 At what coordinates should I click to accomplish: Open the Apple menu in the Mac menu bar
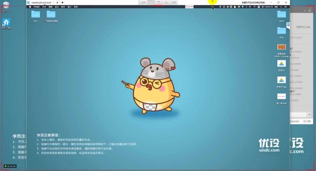tap(30, 7)
